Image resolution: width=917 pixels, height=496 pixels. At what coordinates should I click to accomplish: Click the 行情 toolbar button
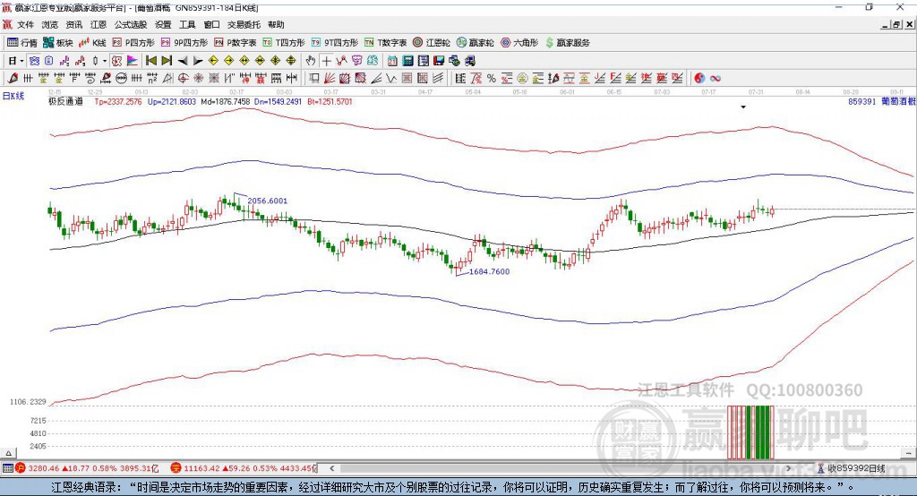coord(22,43)
